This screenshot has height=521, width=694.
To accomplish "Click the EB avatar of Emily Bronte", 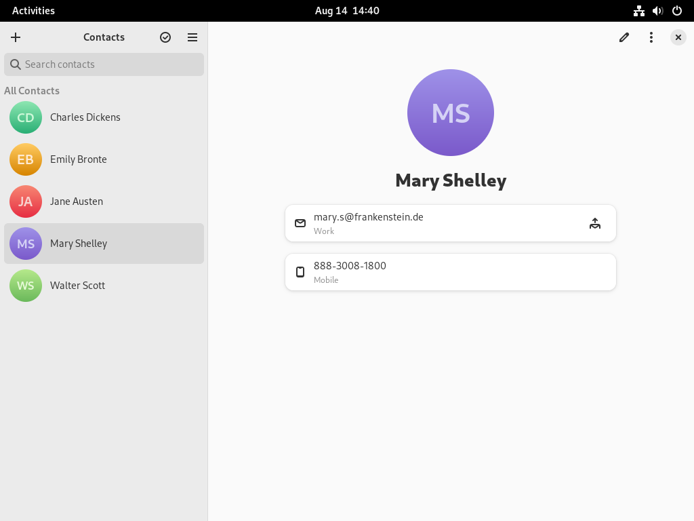I will click(x=26, y=159).
